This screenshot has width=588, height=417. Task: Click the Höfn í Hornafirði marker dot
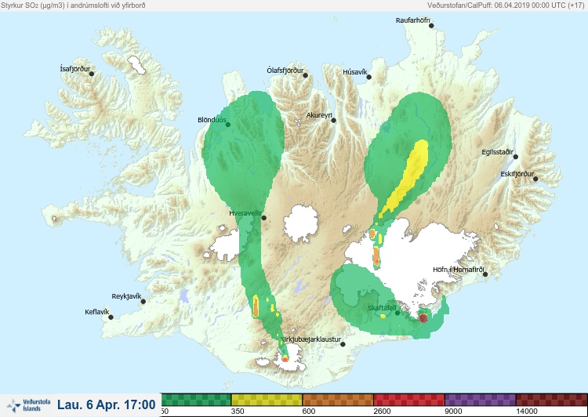[485, 274]
